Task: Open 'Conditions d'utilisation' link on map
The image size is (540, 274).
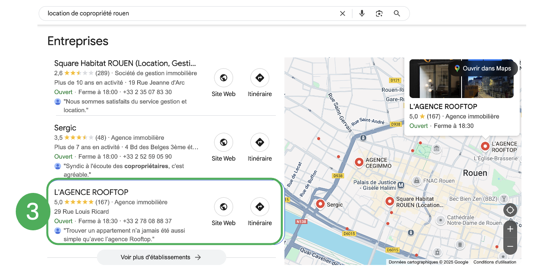Action: [495, 262]
